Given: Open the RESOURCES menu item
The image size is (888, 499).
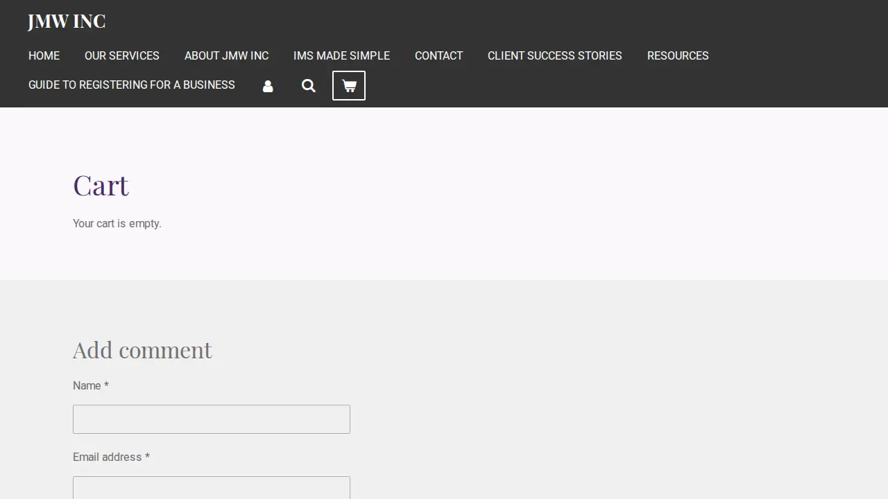Looking at the screenshot, I should pyautogui.click(x=678, y=55).
